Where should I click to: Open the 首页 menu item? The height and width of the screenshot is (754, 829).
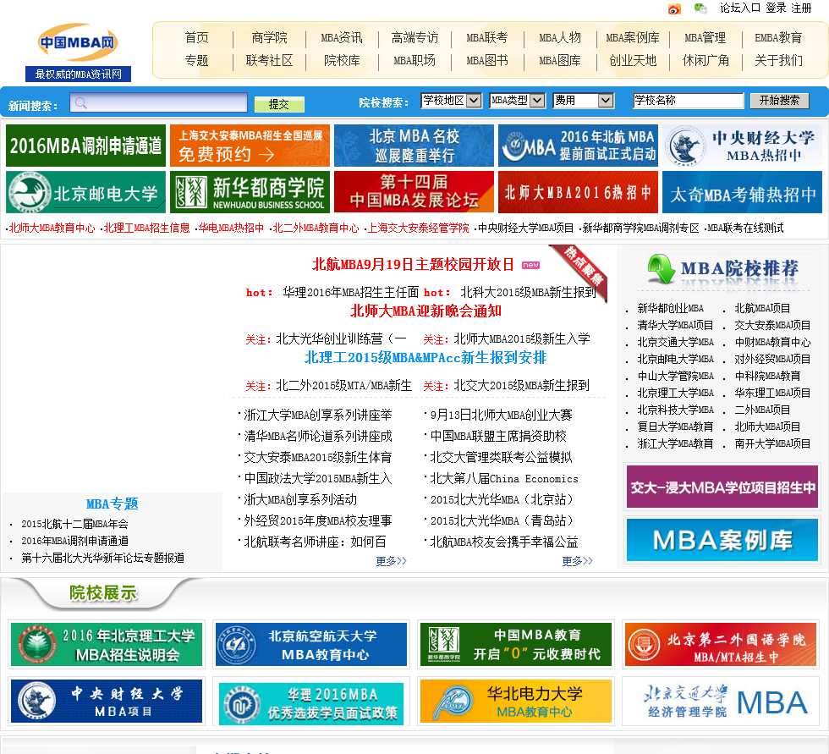click(x=196, y=37)
